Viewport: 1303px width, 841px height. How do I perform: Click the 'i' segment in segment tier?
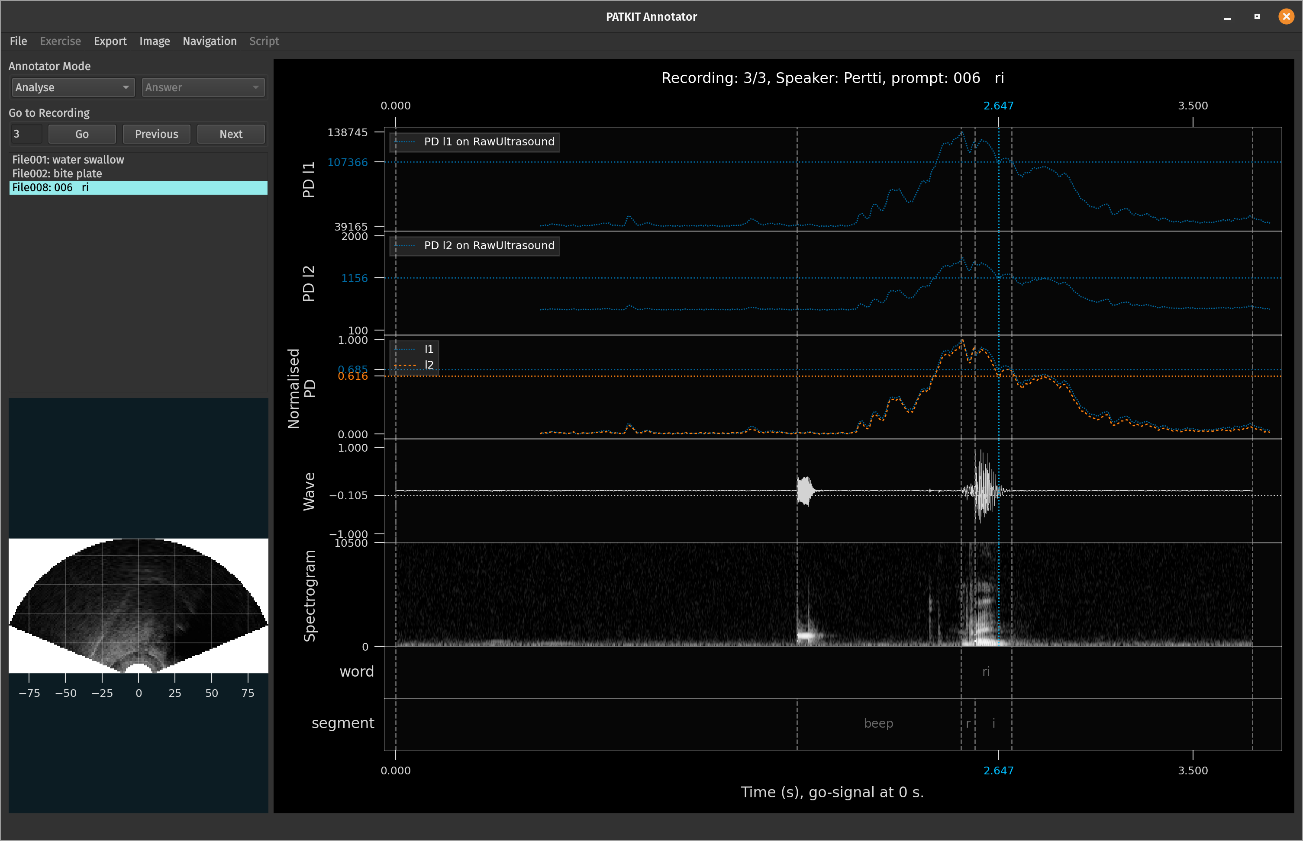click(x=993, y=723)
